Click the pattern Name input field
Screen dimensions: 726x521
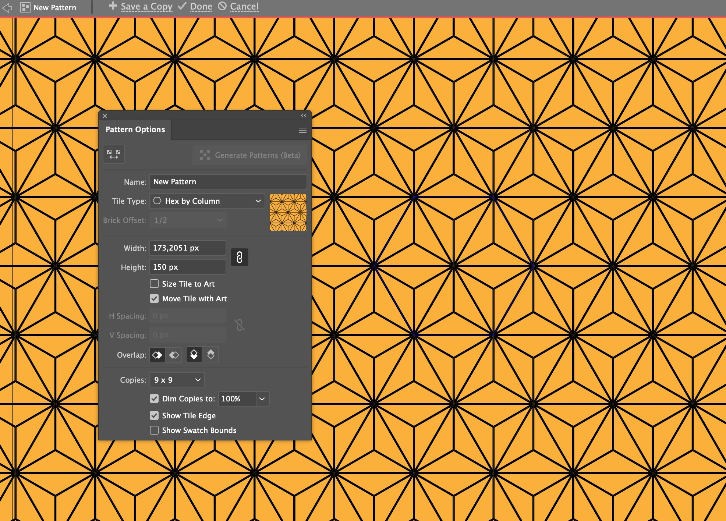pyautogui.click(x=228, y=182)
